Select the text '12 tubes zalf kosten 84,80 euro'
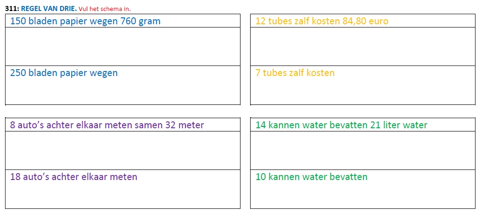Viewport: 481px width, 213px height. (322, 22)
